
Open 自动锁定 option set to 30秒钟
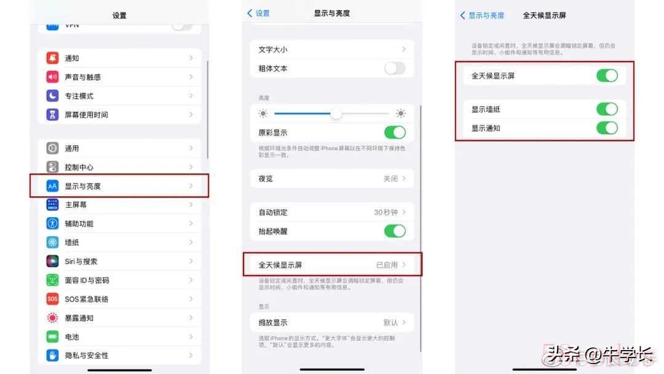[332, 212]
